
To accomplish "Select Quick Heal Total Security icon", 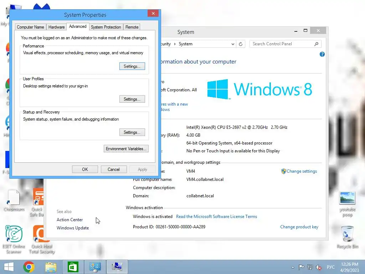I will (42, 239).
